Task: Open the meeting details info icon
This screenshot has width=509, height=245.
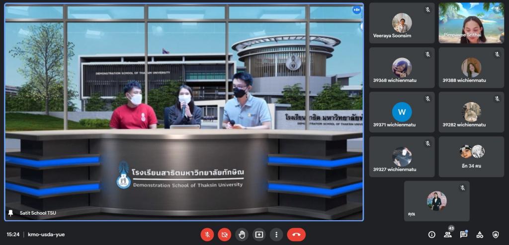Action: point(432,234)
